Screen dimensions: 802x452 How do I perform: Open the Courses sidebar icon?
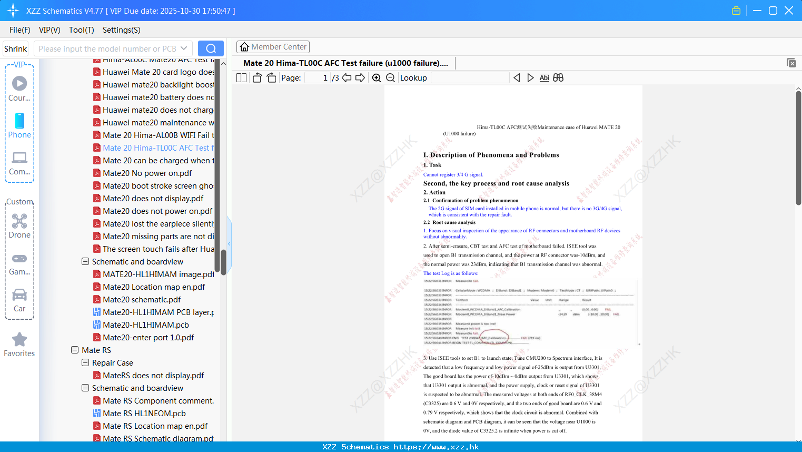click(19, 89)
